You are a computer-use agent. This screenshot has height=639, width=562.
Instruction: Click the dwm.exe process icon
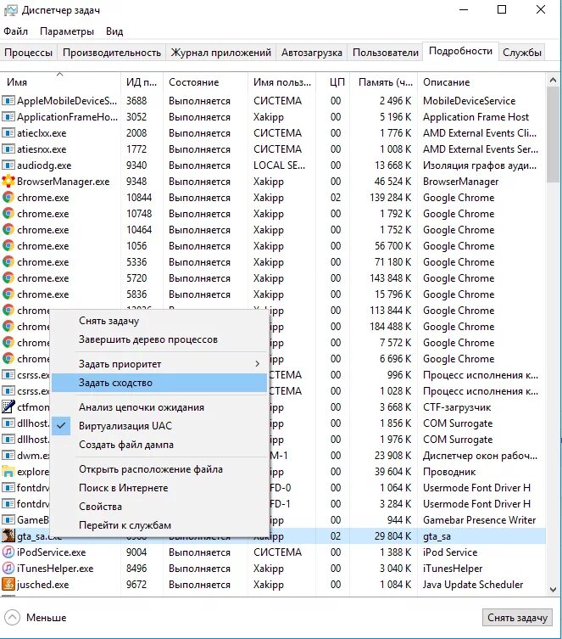pos(8,456)
